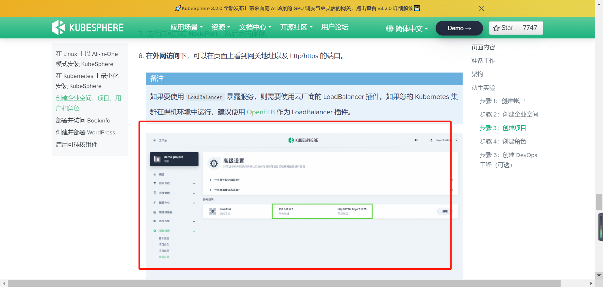Jump to 步骤 1：创建帐户
603x287 pixels.
[x=502, y=101]
